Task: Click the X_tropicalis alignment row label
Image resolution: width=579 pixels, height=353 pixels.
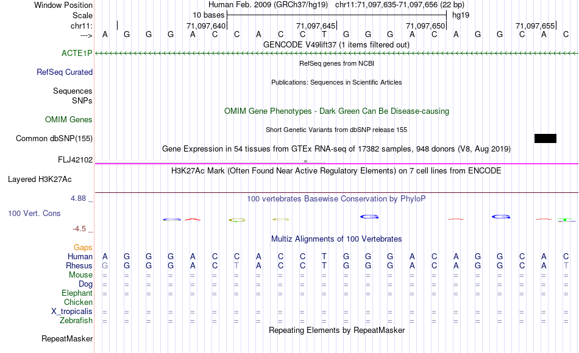Action: [72, 312]
